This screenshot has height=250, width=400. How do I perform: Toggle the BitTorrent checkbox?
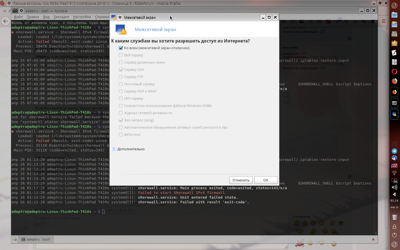pyautogui.click(x=121, y=134)
